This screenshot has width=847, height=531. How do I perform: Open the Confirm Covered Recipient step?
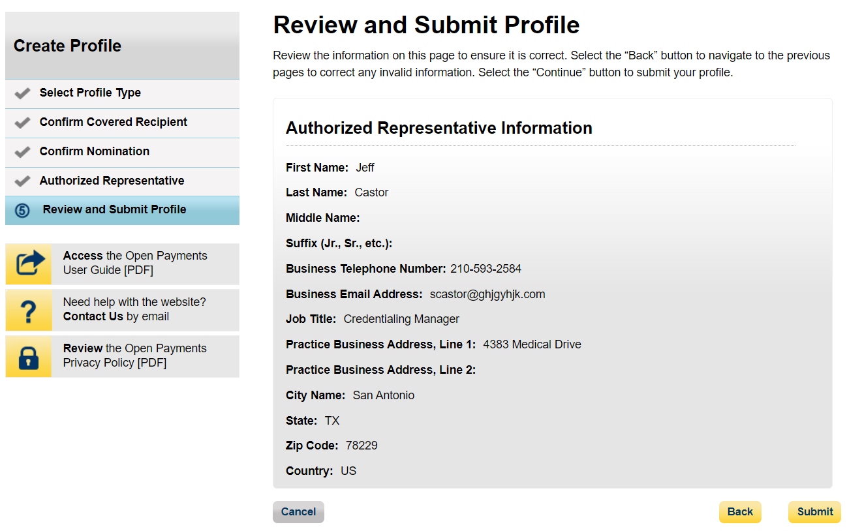(113, 122)
